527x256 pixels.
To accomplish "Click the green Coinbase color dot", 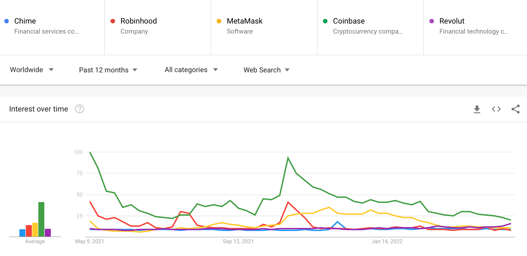I will (x=325, y=21).
